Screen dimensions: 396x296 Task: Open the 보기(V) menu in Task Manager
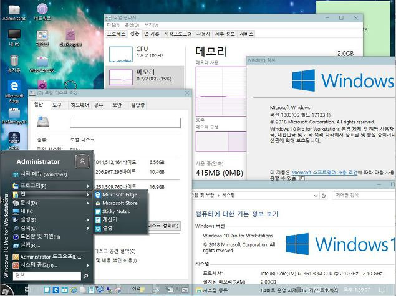click(x=151, y=25)
